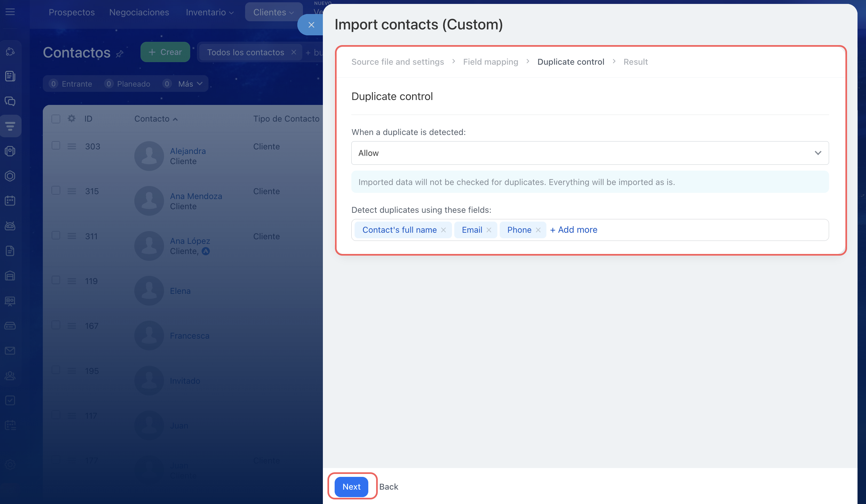Toggle the select-all contacts header checkbox
This screenshot has height=504, width=866.
click(56, 119)
